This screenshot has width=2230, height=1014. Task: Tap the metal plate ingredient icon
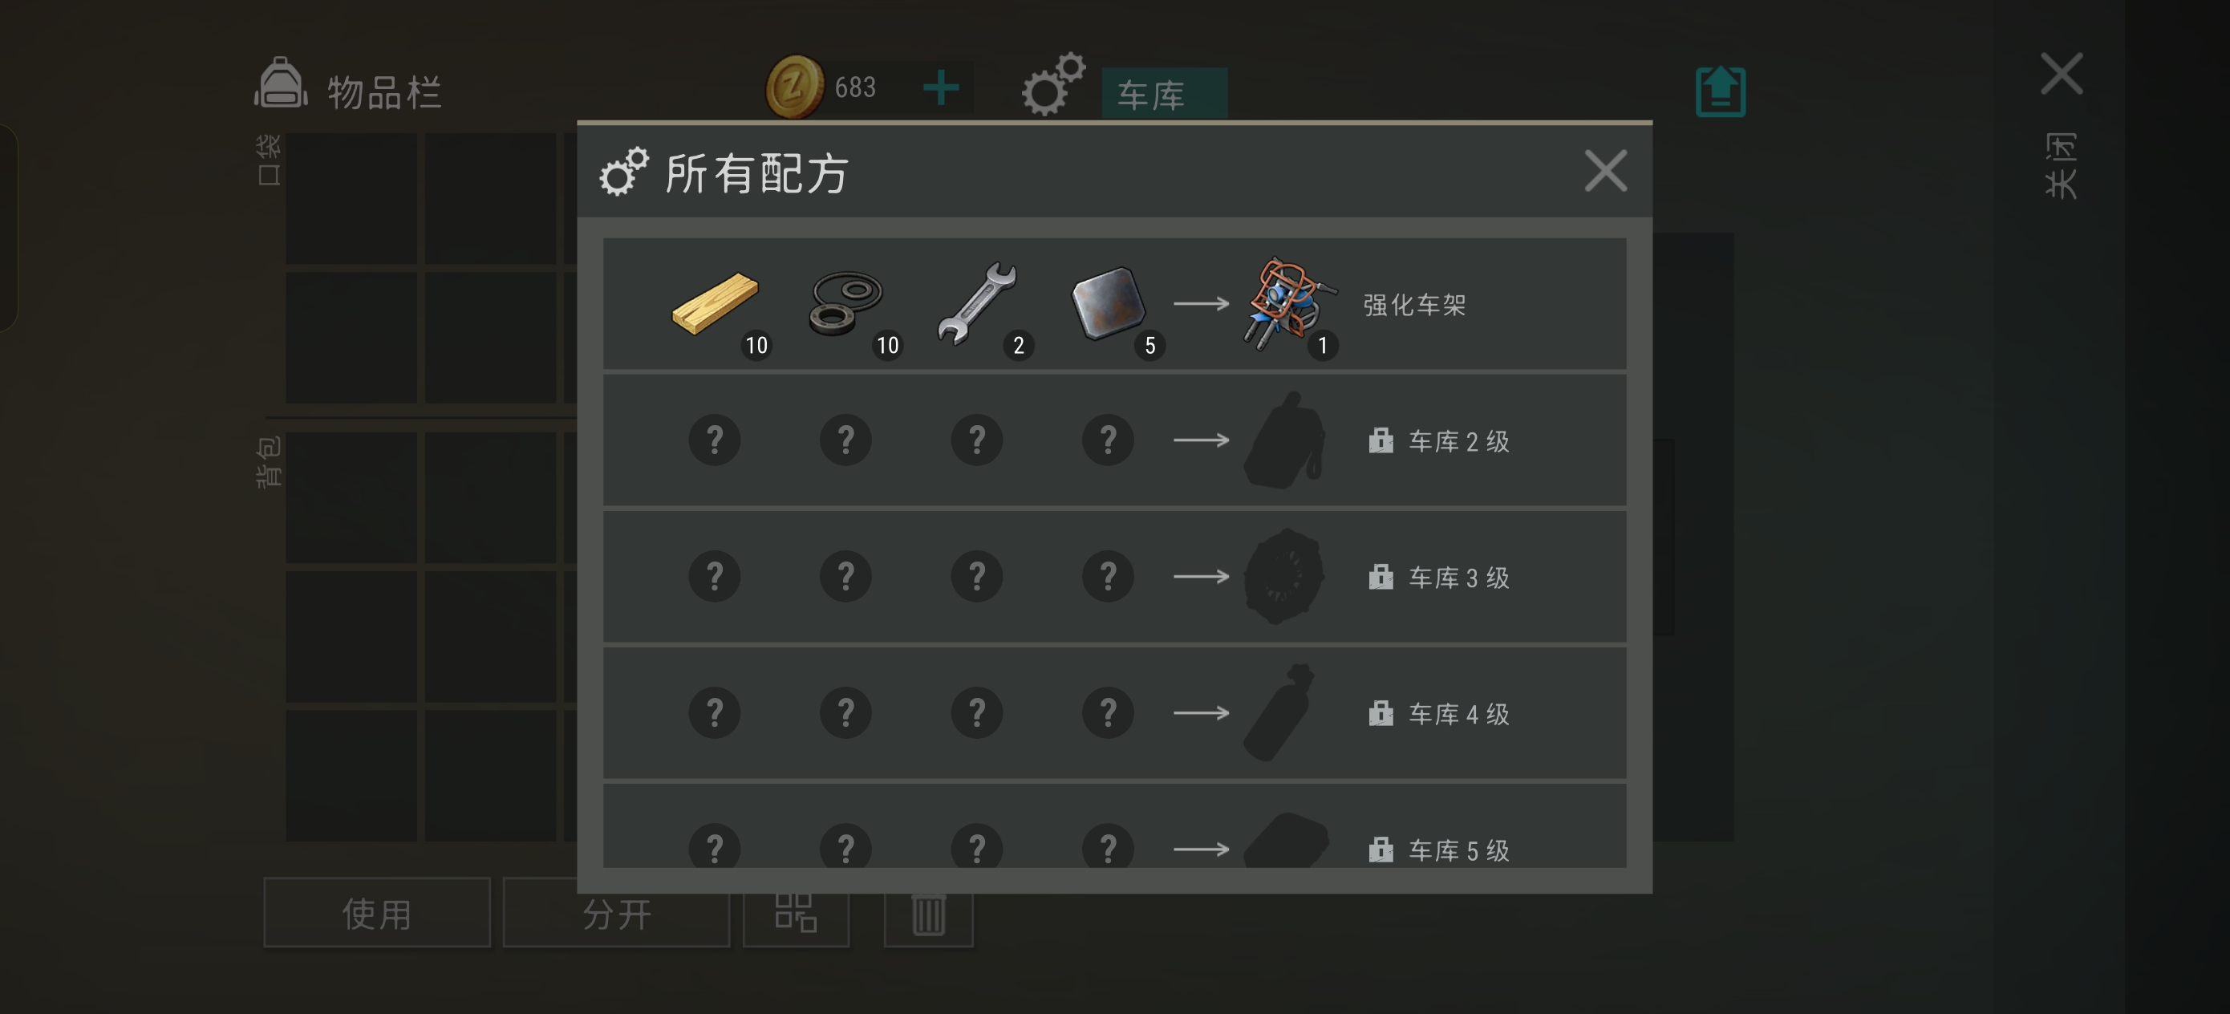(x=1108, y=302)
